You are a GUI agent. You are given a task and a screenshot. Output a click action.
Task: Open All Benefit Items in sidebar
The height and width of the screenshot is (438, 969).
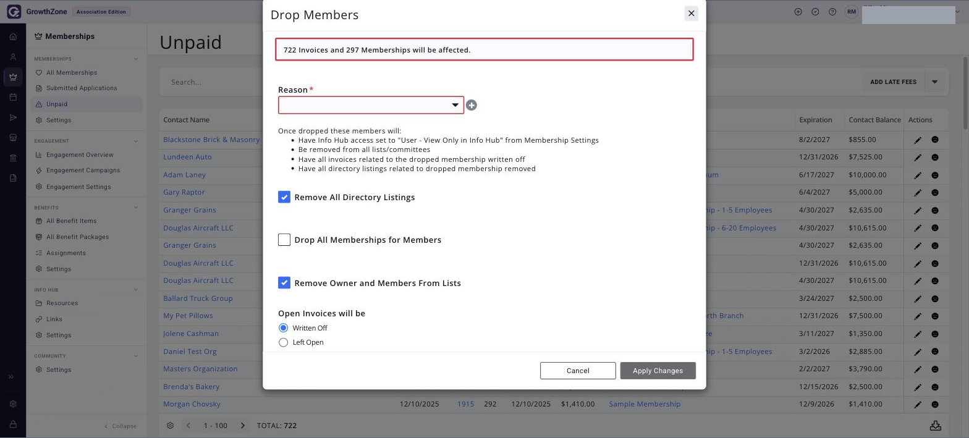click(71, 221)
